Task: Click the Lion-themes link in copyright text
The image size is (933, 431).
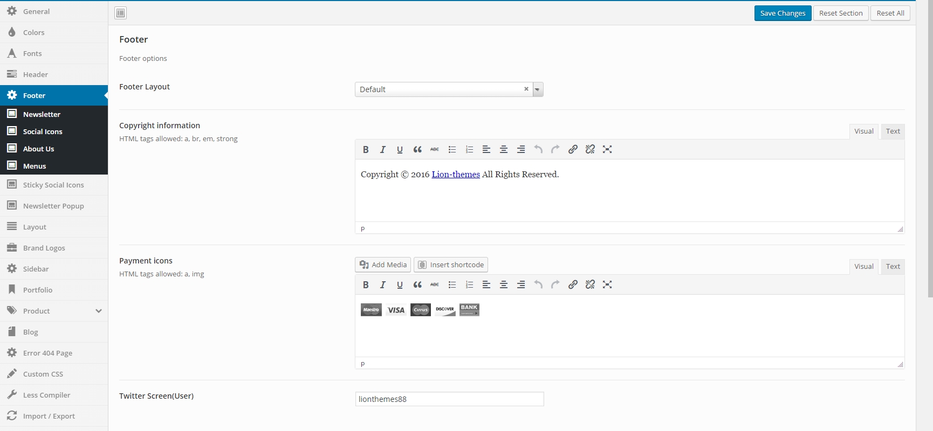Action: (456, 175)
